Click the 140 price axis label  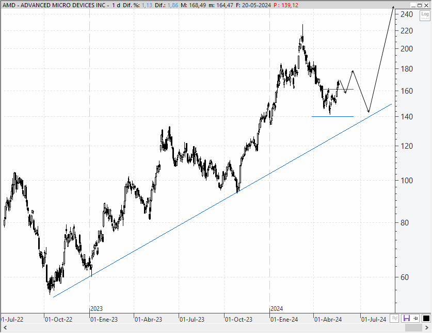(407, 116)
